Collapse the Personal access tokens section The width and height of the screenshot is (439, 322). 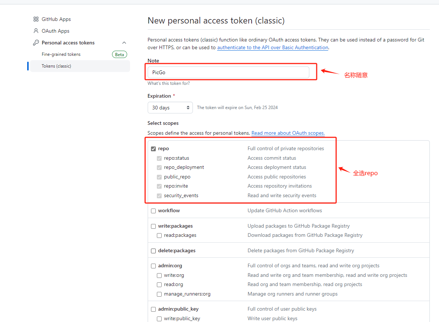[124, 43]
